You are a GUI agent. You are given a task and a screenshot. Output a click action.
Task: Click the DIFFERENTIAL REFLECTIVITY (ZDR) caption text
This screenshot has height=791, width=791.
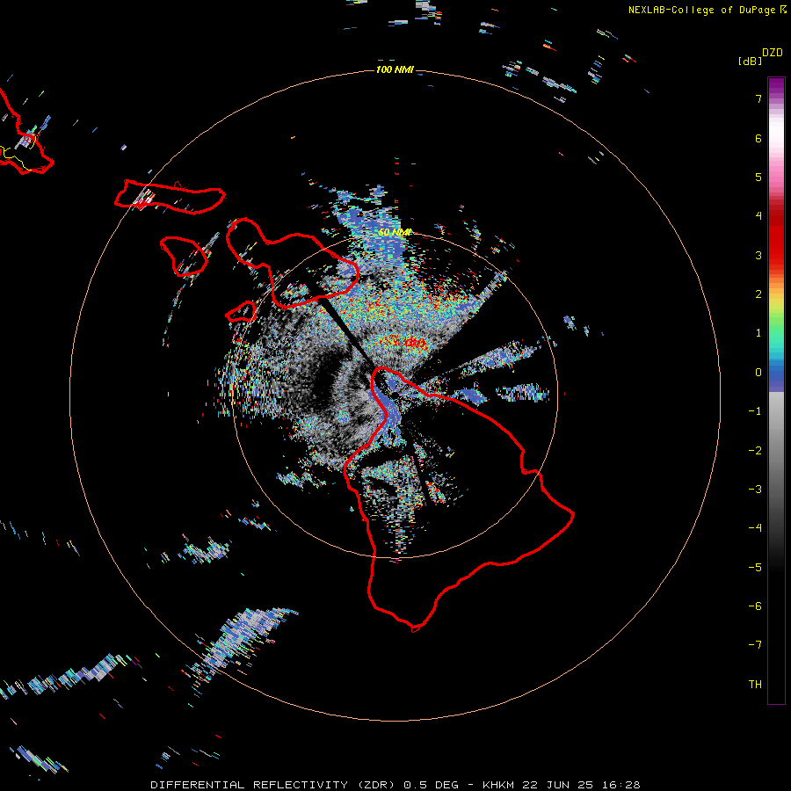point(275,785)
